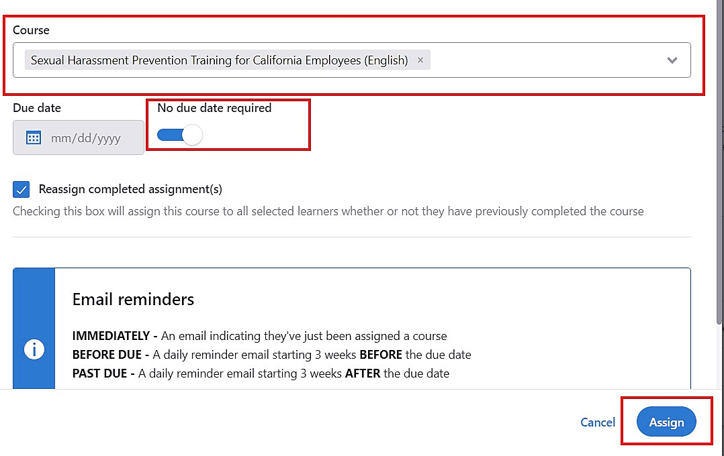724x456 pixels.
Task: Remove the Sexual Harassment Prevention course chip
Action: [420, 60]
